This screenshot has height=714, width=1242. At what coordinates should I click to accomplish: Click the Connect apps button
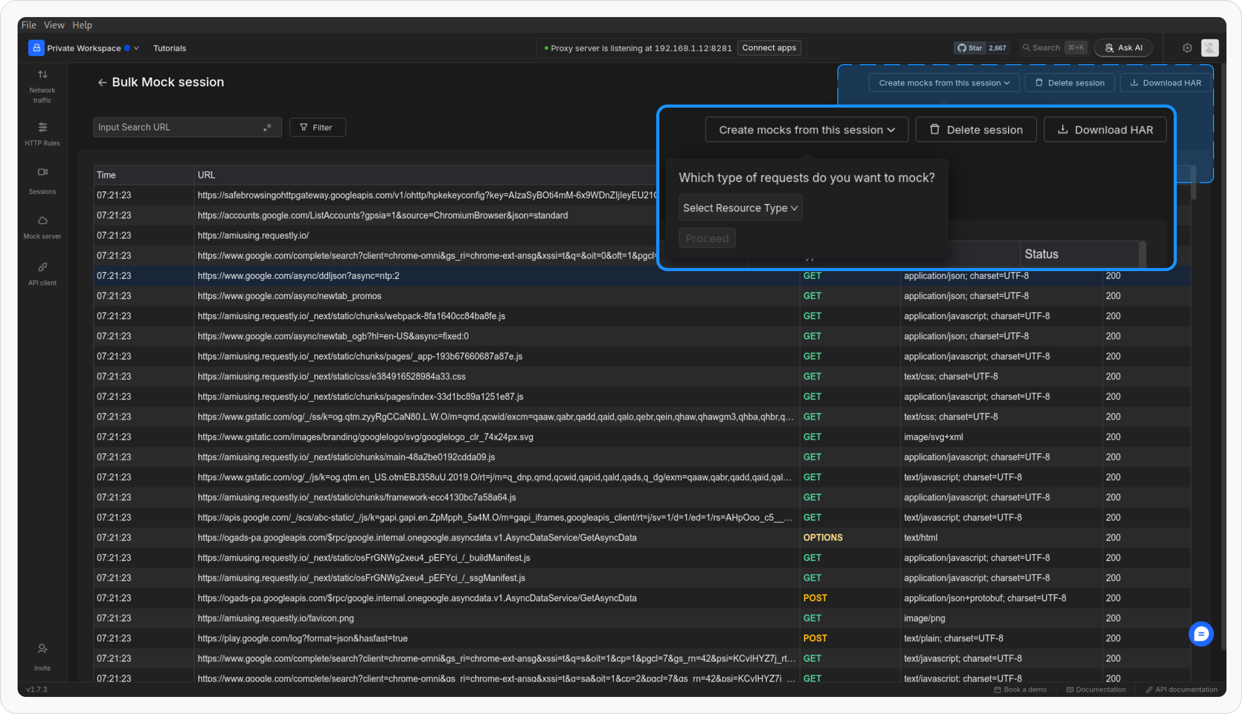tap(769, 48)
